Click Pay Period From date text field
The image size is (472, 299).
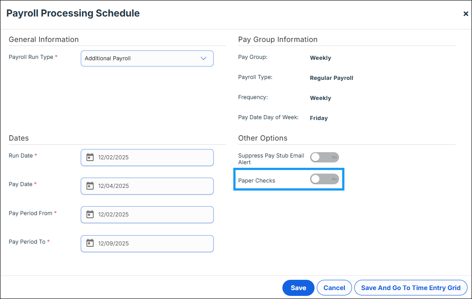click(152, 215)
